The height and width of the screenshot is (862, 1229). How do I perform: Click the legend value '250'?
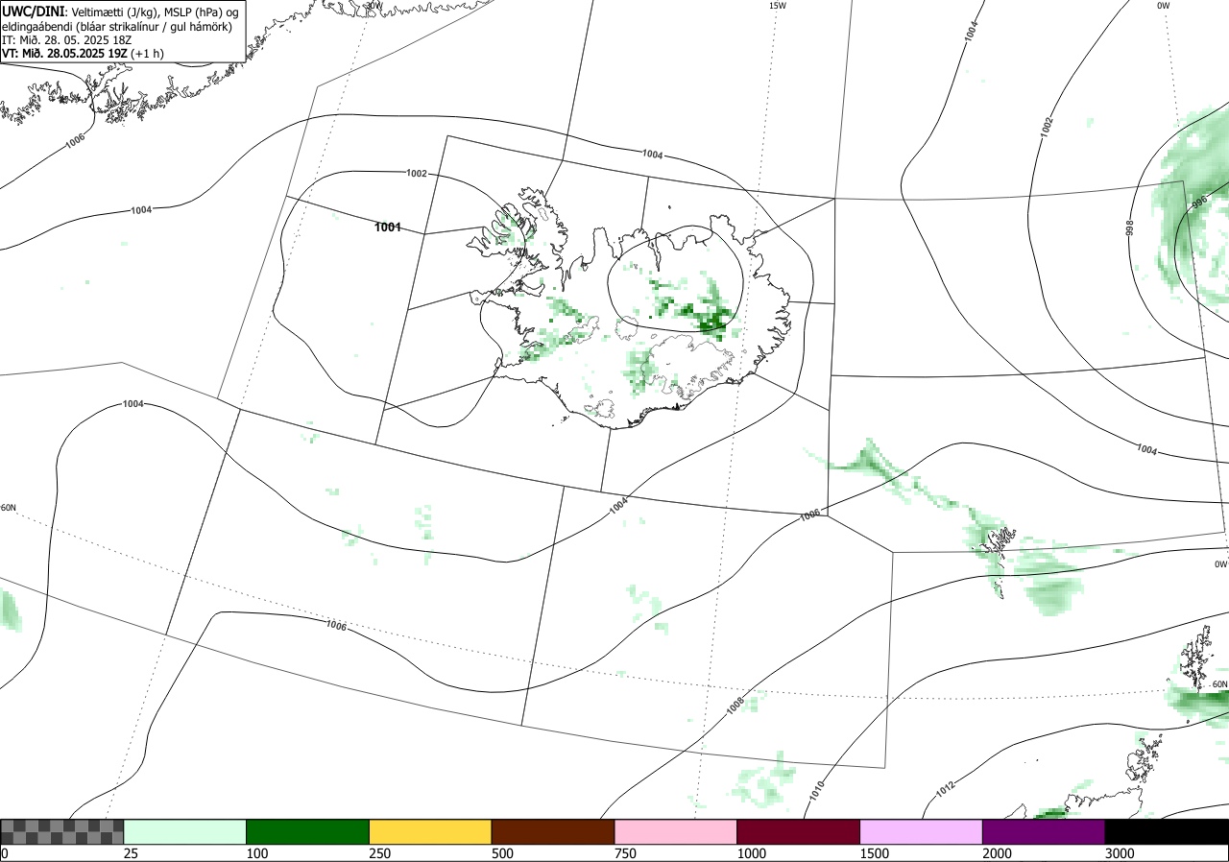click(x=380, y=853)
